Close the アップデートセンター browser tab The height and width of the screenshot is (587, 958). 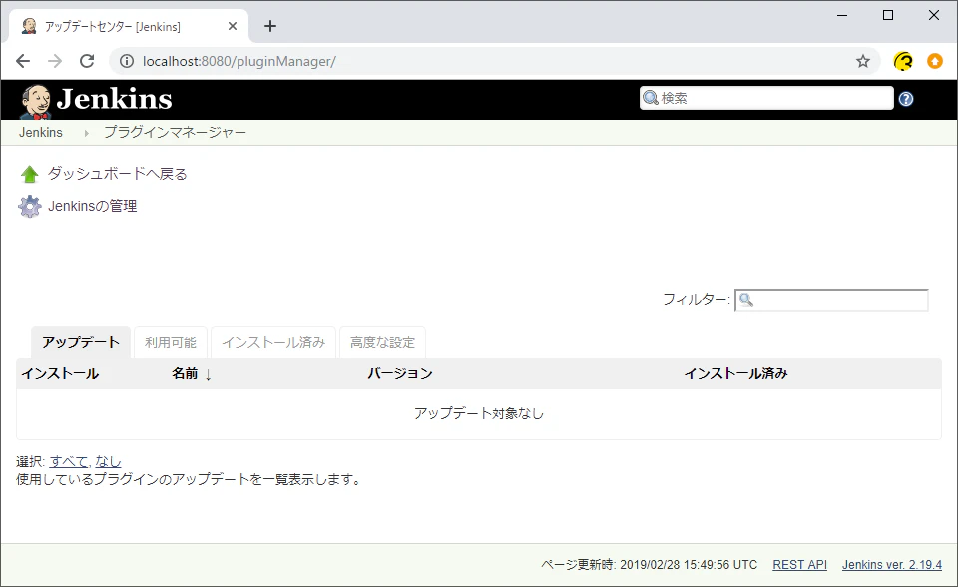coord(233,26)
